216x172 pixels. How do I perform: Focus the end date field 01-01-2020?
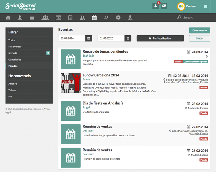tap(111, 38)
